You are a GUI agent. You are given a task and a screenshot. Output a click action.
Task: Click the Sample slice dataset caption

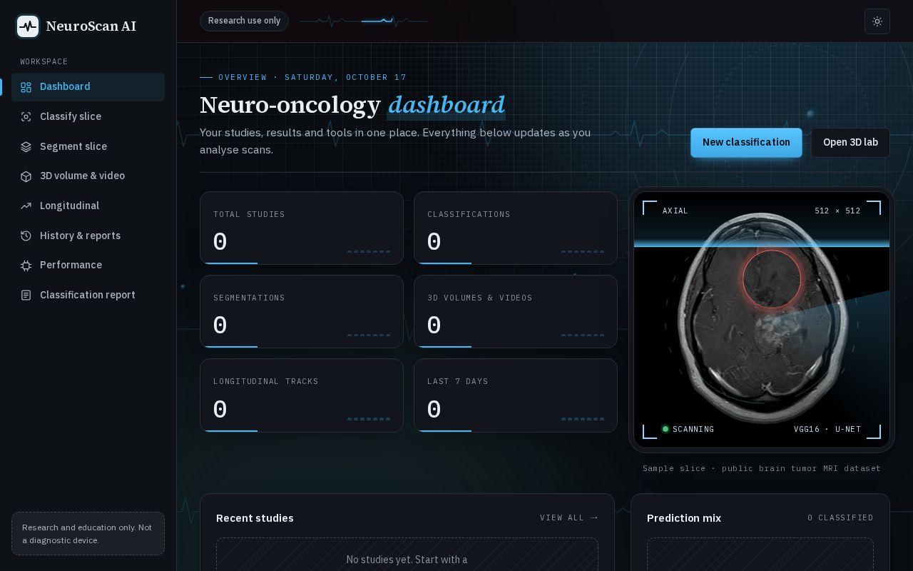click(x=762, y=468)
